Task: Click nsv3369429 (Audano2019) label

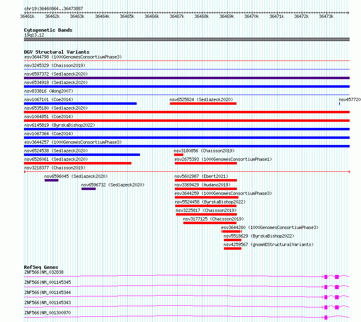Action: [x=202, y=185]
